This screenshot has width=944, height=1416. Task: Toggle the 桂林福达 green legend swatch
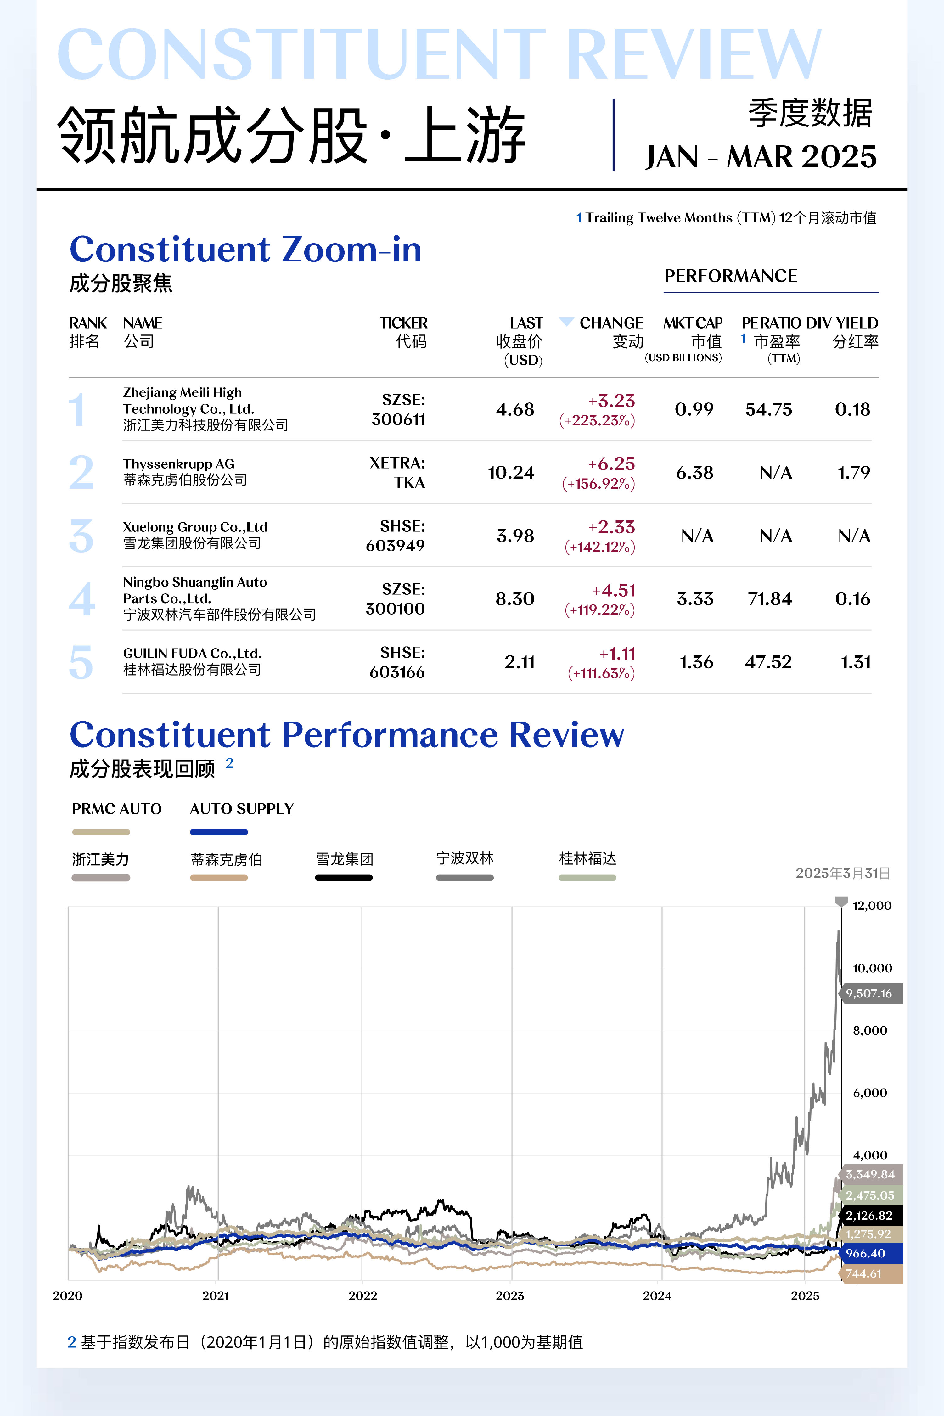click(587, 878)
